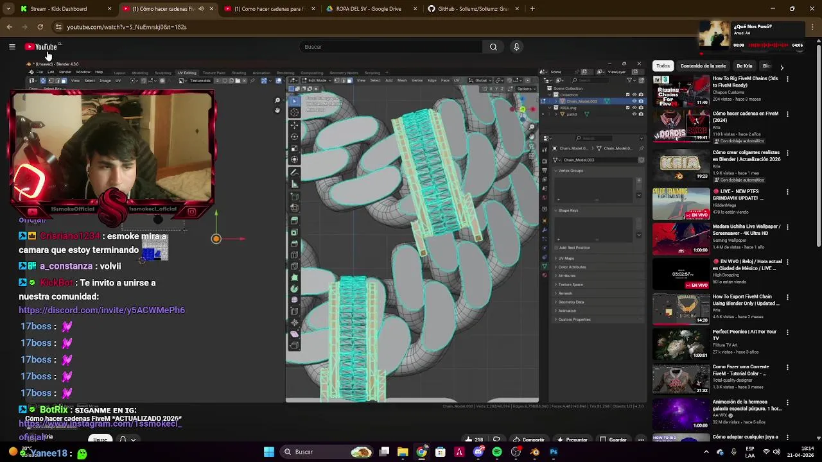Click the Guardar button
Image resolution: width=822 pixels, height=462 pixels.
click(613, 440)
